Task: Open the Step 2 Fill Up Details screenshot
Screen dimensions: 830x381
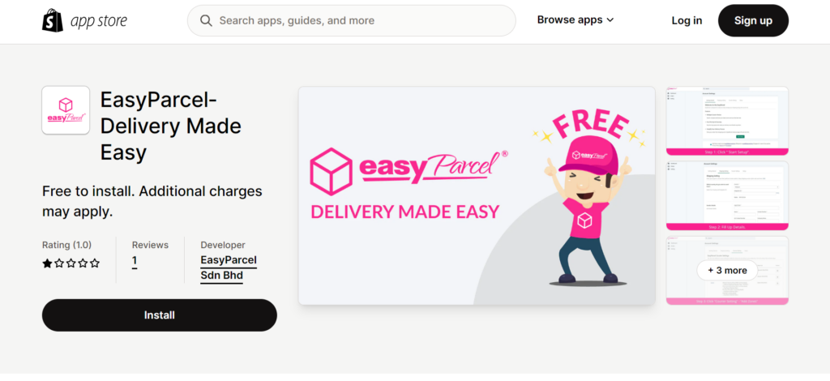Action: click(727, 196)
